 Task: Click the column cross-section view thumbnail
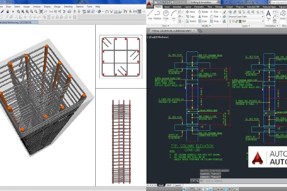click(121, 57)
